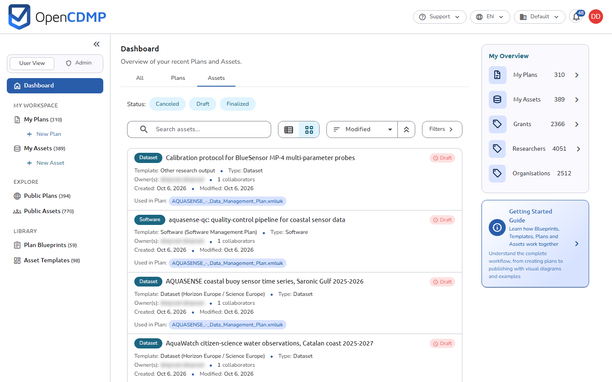The width and height of the screenshot is (612, 382).
Task: Switch to Admin mode
Action: click(79, 63)
